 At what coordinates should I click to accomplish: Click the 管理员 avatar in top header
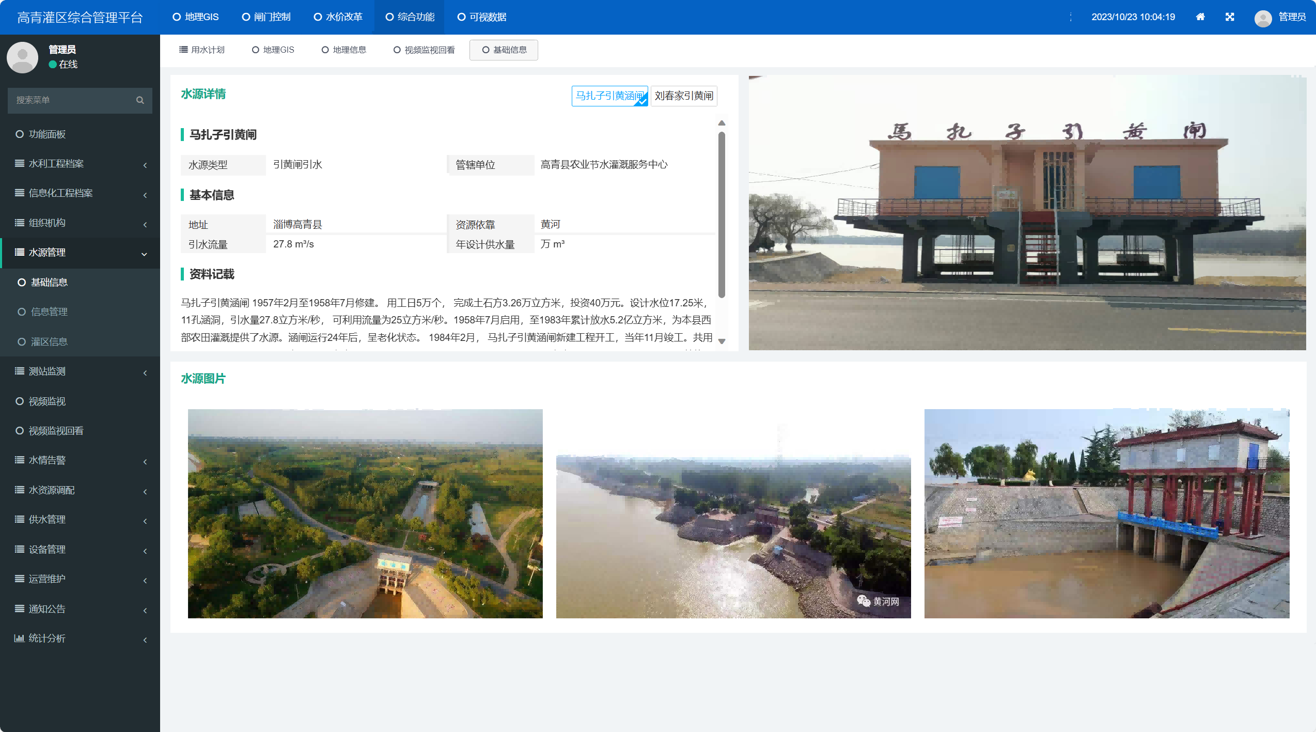(x=1263, y=18)
